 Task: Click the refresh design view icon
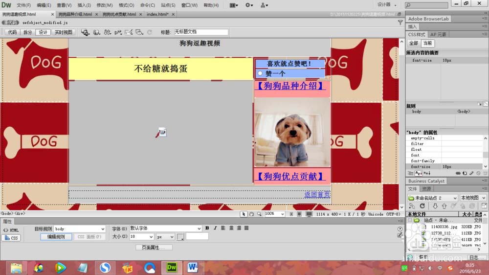[x=150, y=32]
